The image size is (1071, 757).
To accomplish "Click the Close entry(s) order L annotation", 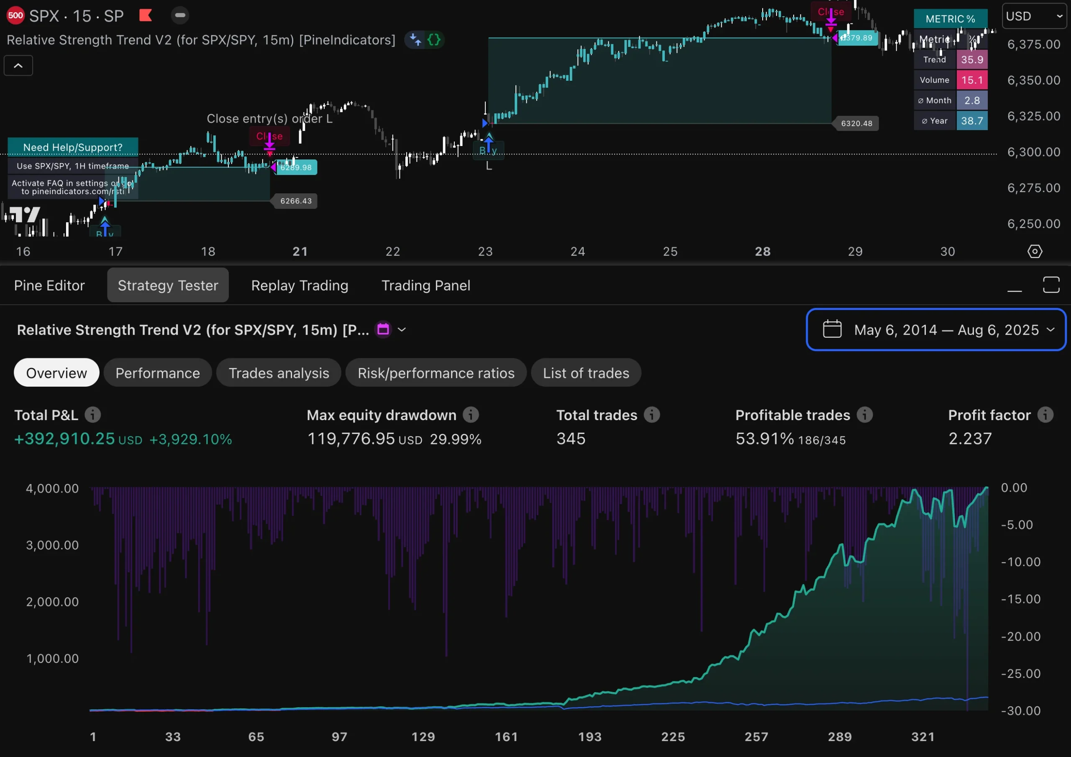I will [269, 118].
